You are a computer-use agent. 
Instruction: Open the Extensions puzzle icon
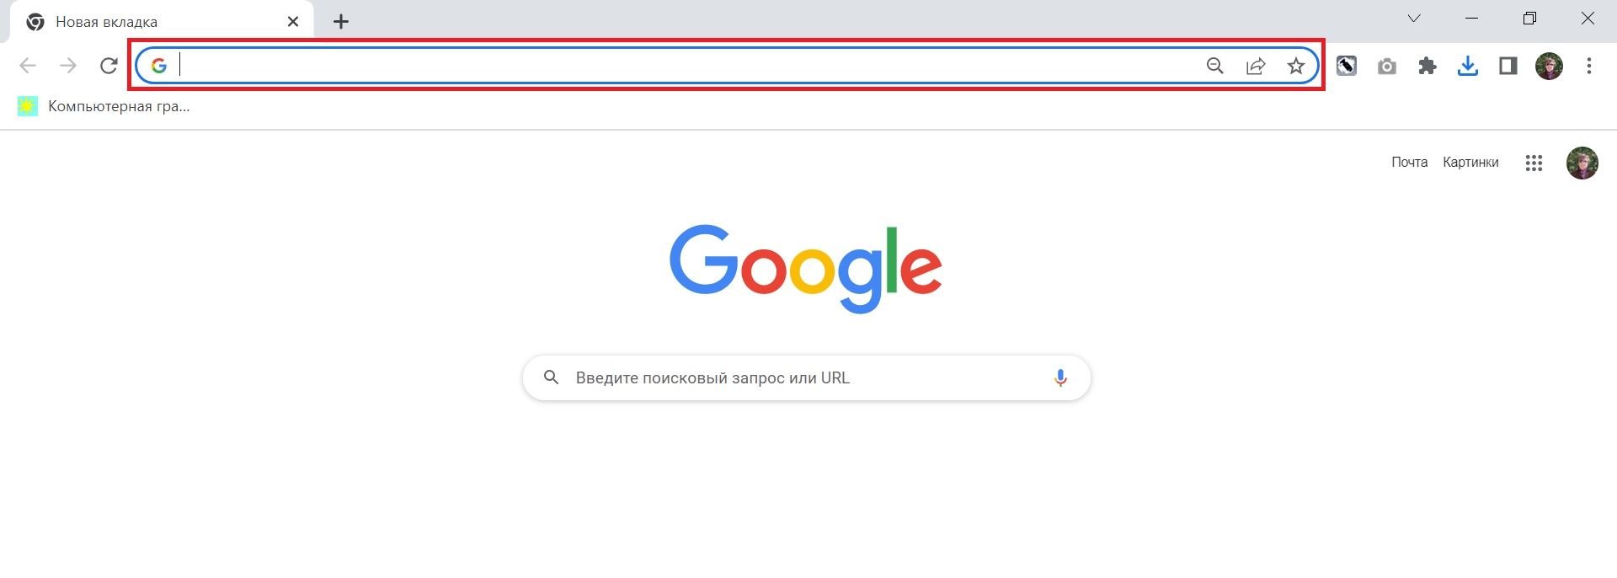[x=1428, y=66]
